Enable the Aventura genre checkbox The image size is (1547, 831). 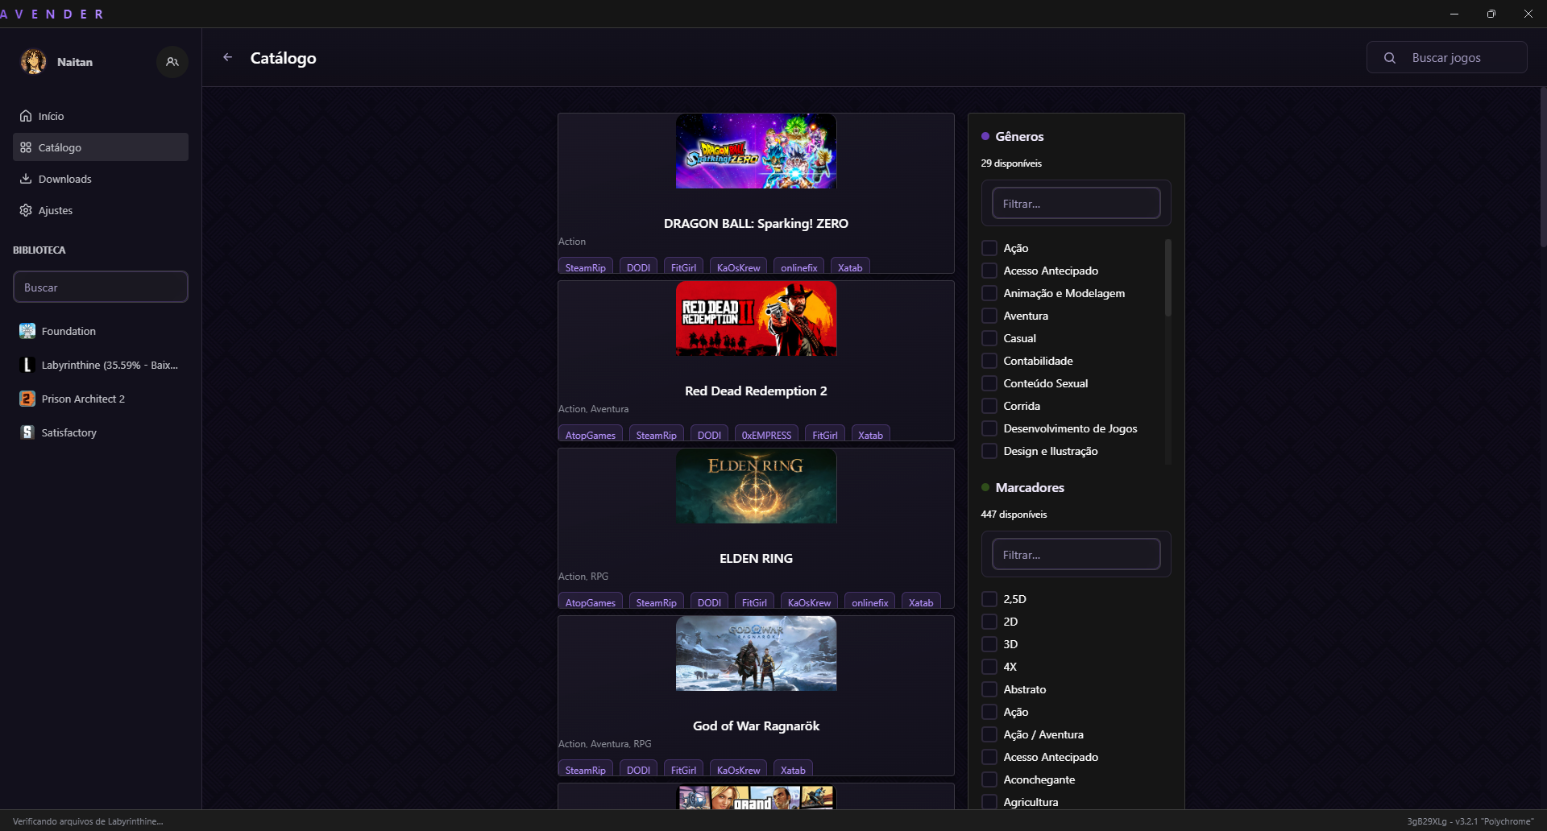point(989,316)
